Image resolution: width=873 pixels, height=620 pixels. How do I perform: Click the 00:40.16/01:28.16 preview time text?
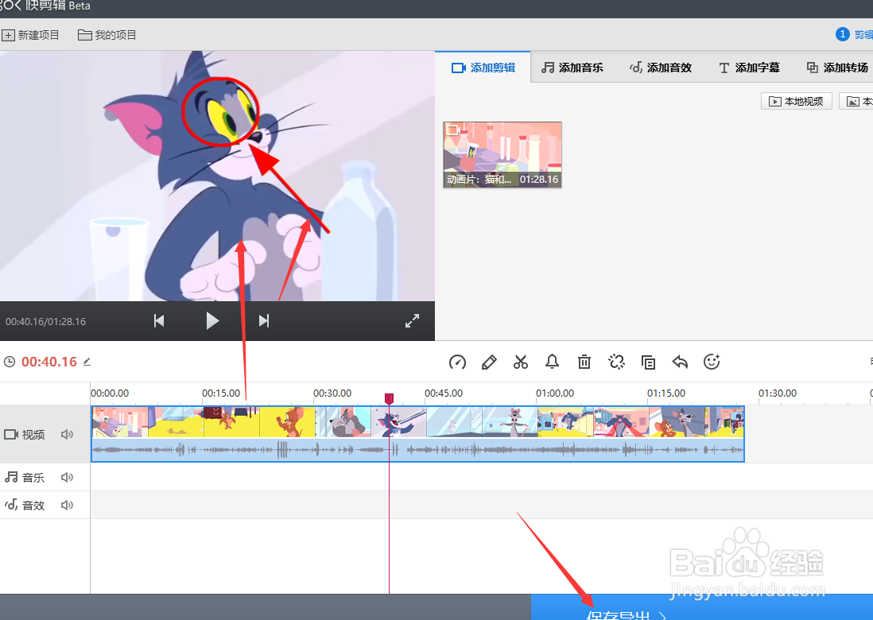(x=45, y=322)
